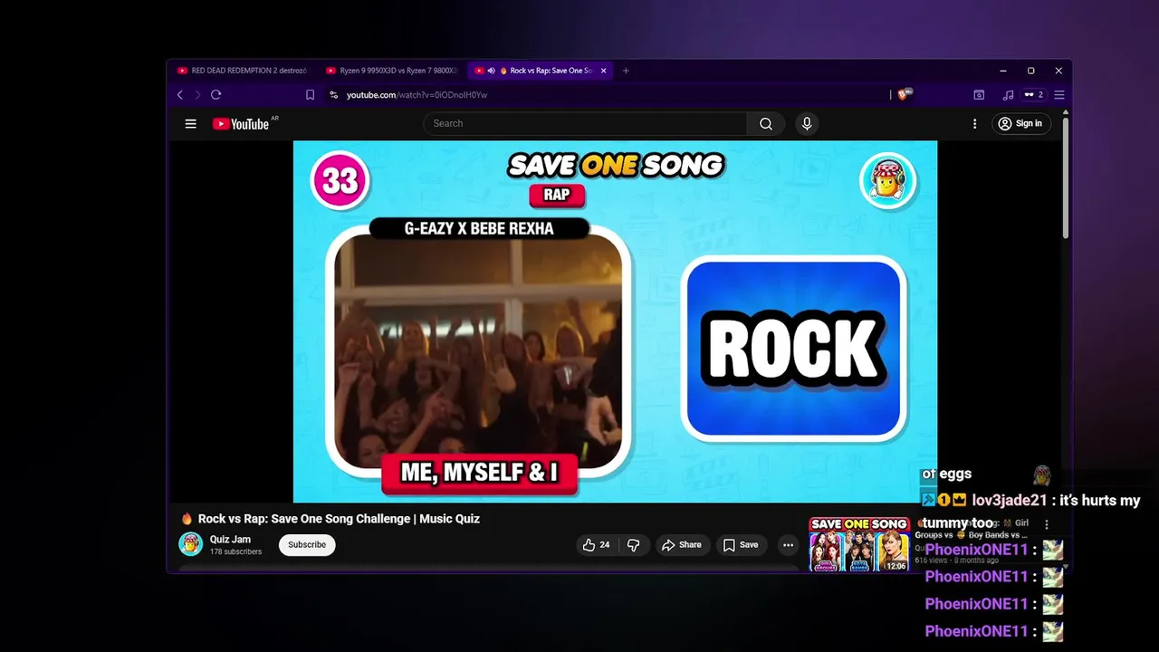Start voice search with microphone icon

[807, 124]
